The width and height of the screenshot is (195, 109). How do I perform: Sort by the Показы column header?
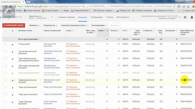click(114, 31)
